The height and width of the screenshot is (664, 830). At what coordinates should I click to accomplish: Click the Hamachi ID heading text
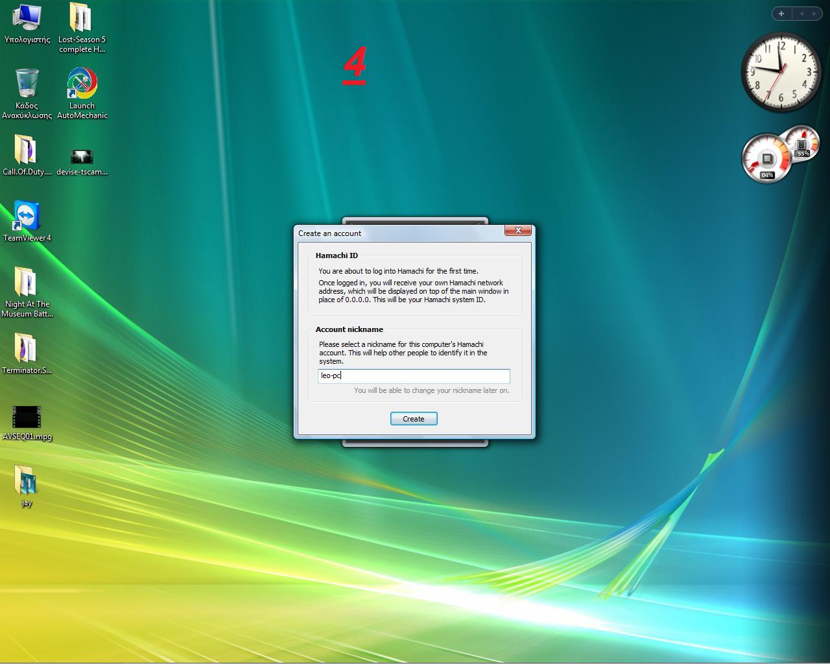[x=337, y=255]
